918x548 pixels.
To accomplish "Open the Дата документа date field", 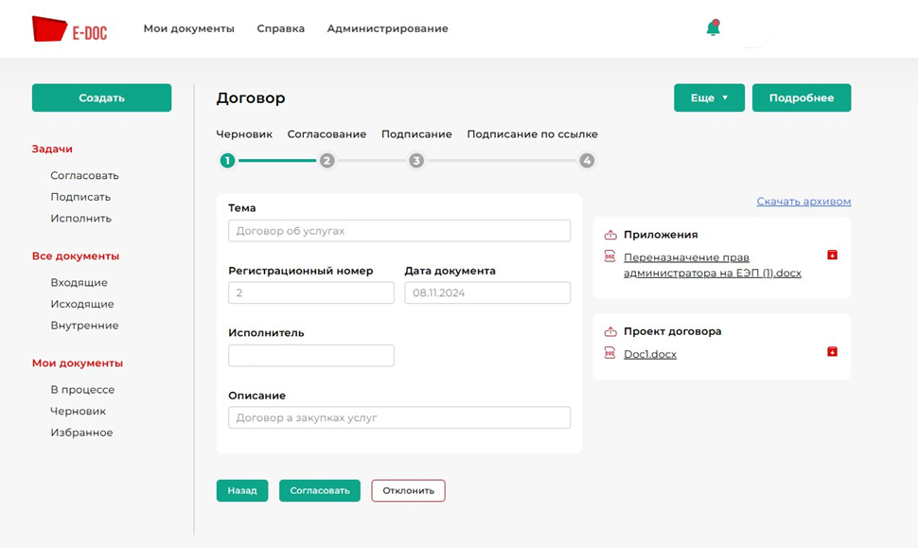I will pos(487,293).
